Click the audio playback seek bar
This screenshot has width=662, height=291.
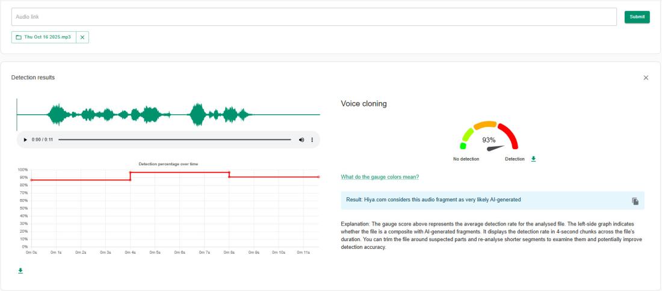point(175,139)
